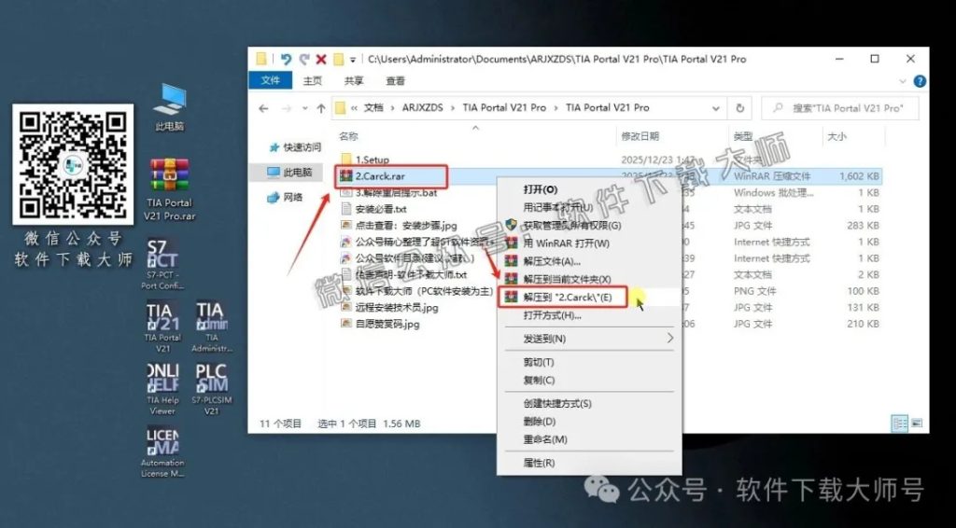Expand the 发送到(N) submenu arrow
This screenshot has width=956, height=528.
(x=670, y=338)
